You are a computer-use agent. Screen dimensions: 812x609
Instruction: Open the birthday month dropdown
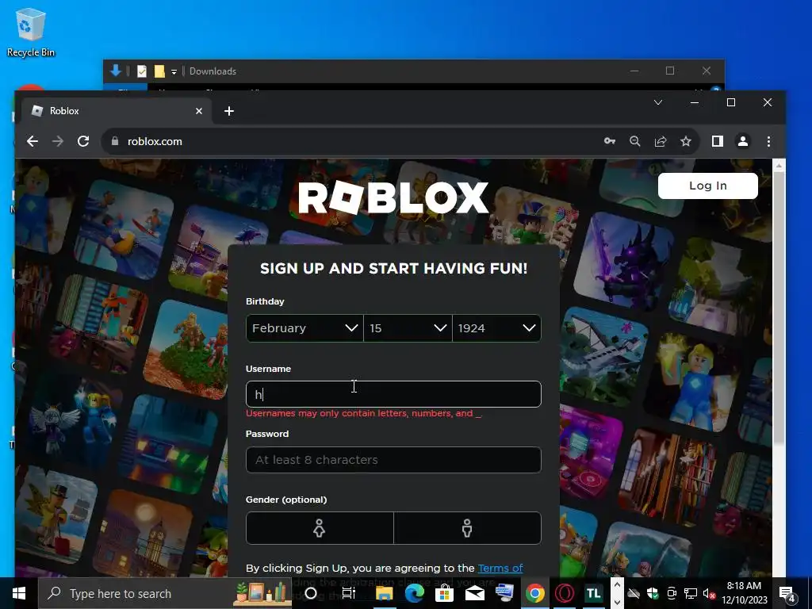point(304,327)
